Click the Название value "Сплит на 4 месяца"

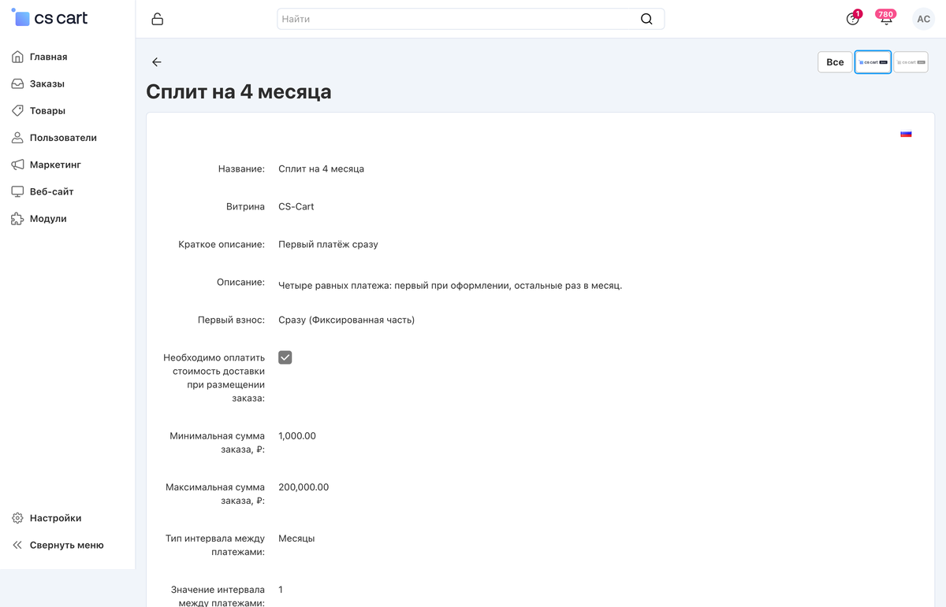[321, 168]
